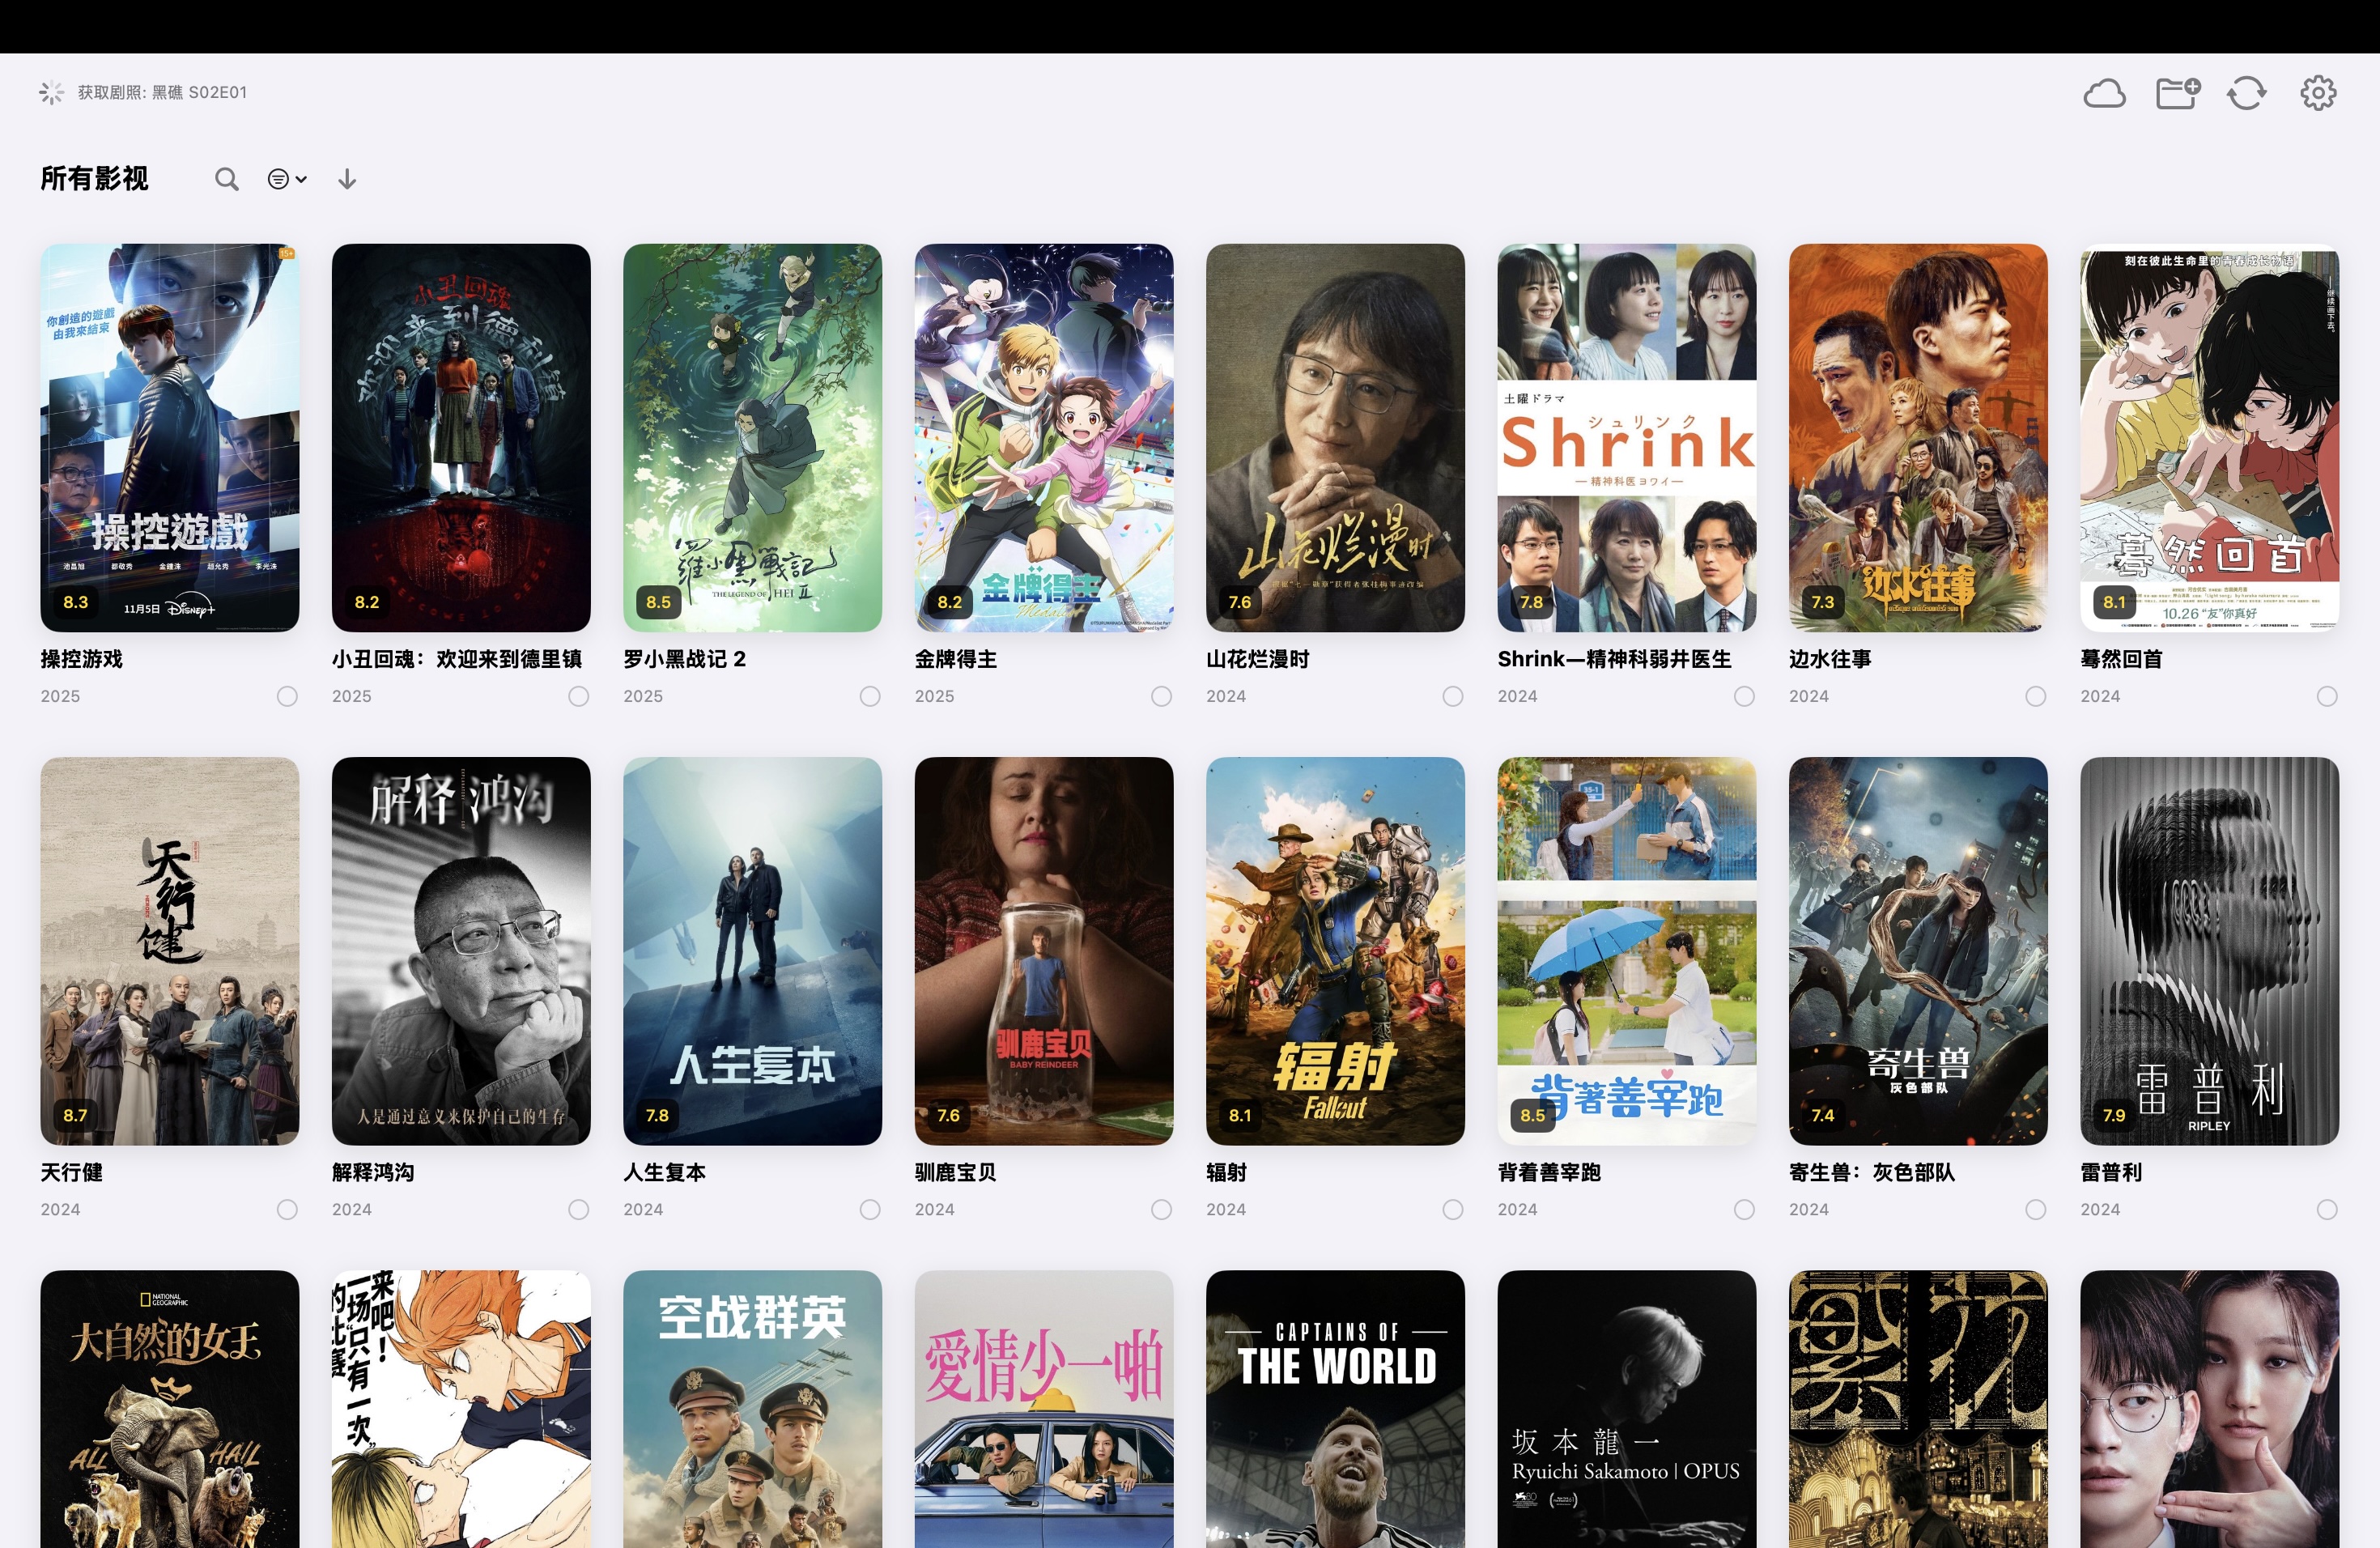Click the 操控游戏 title text
The width and height of the screenshot is (2380, 1548).
click(x=81, y=659)
